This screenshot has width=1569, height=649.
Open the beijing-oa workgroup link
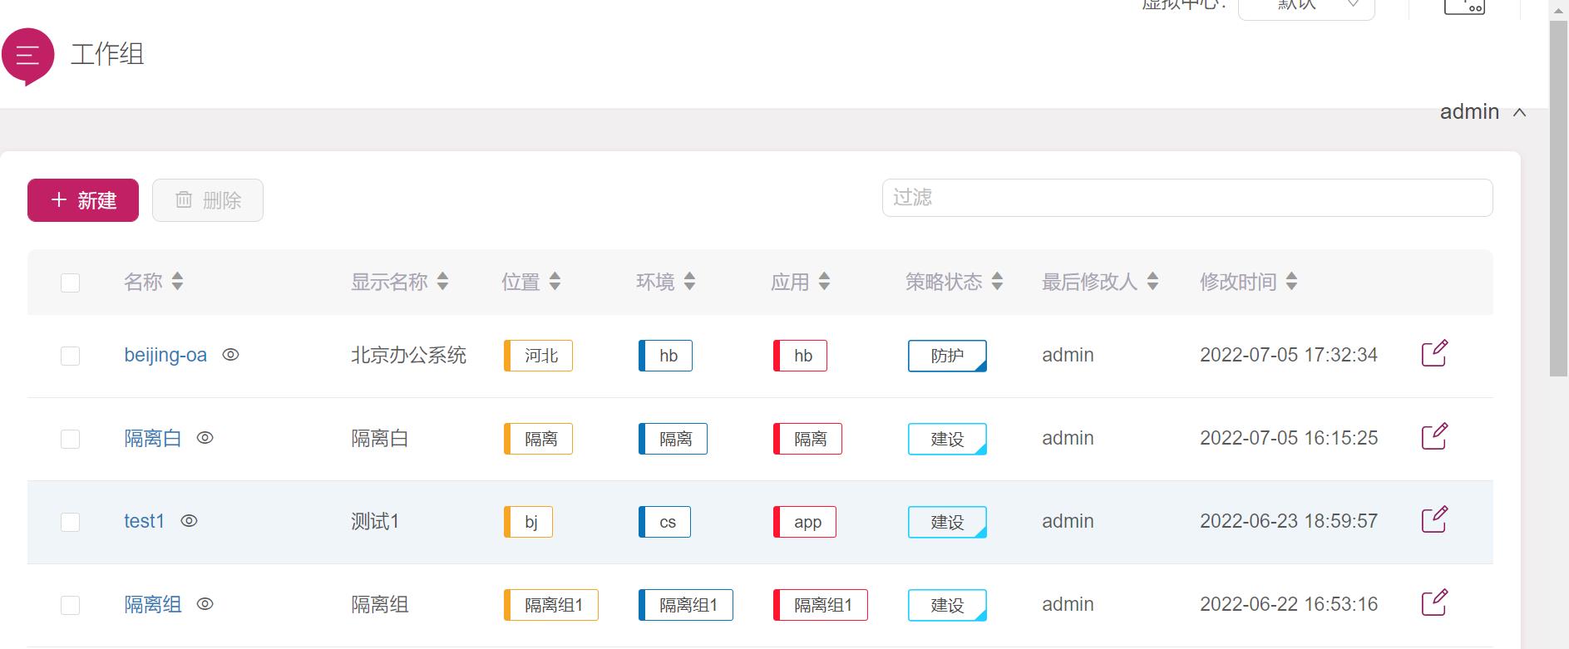(165, 355)
